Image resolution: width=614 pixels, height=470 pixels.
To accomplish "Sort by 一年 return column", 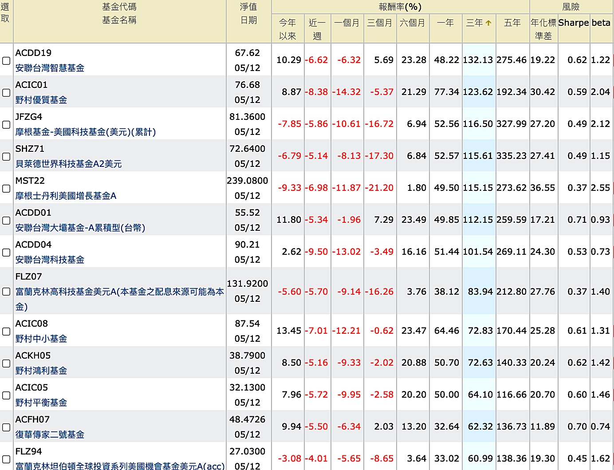I will click(x=445, y=23).
